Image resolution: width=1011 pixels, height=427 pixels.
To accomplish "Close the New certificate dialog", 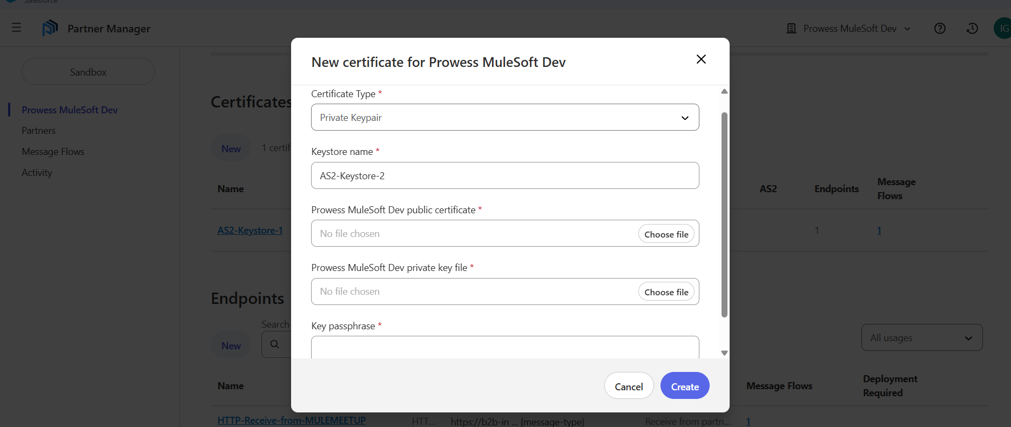I will coord(701,59).
